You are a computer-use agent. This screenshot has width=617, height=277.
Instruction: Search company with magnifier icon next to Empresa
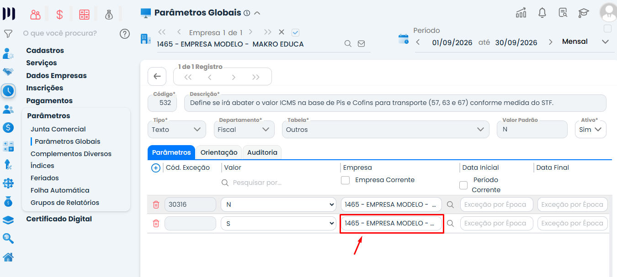(x=348, y=44)
